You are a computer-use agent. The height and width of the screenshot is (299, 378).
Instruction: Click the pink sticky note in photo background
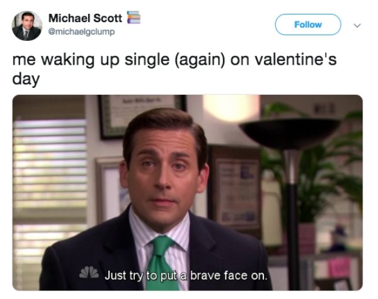pos(339,268)
